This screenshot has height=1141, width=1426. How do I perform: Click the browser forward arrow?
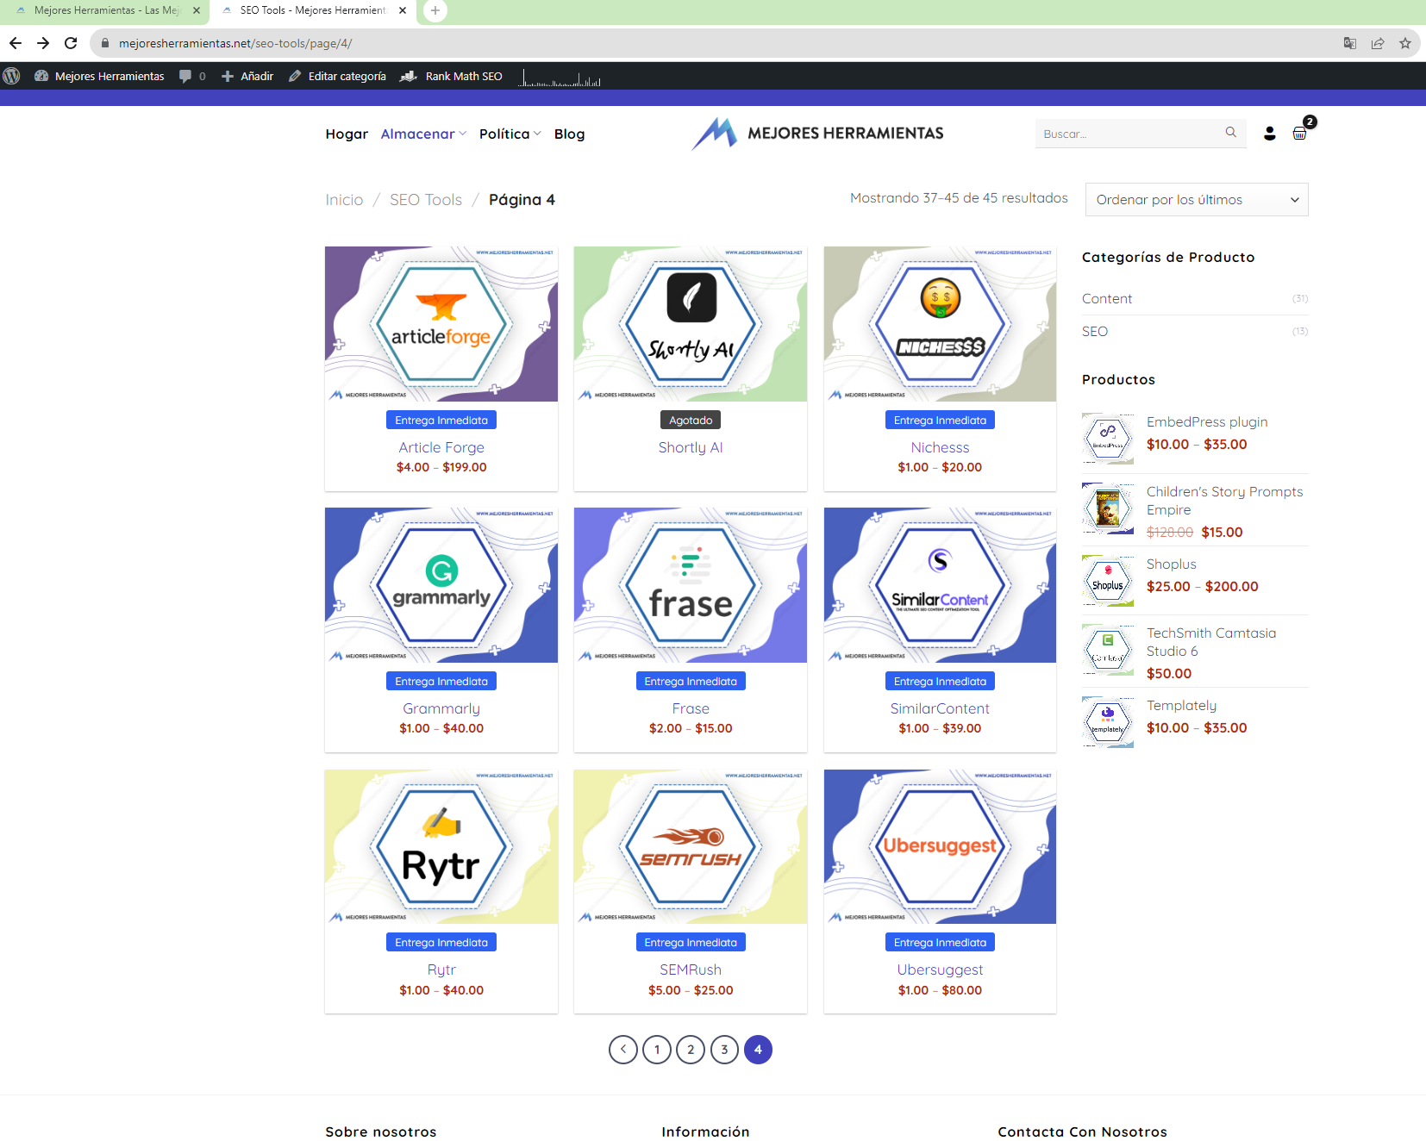pos(43,43)
